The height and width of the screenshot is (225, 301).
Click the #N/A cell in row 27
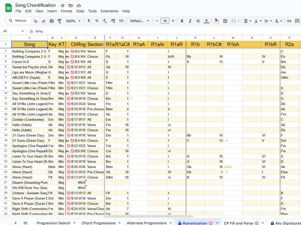click(76, 182)
